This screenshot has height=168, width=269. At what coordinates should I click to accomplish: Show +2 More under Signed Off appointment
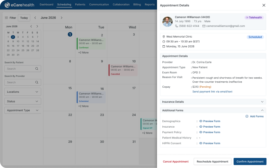coord(147,133)
